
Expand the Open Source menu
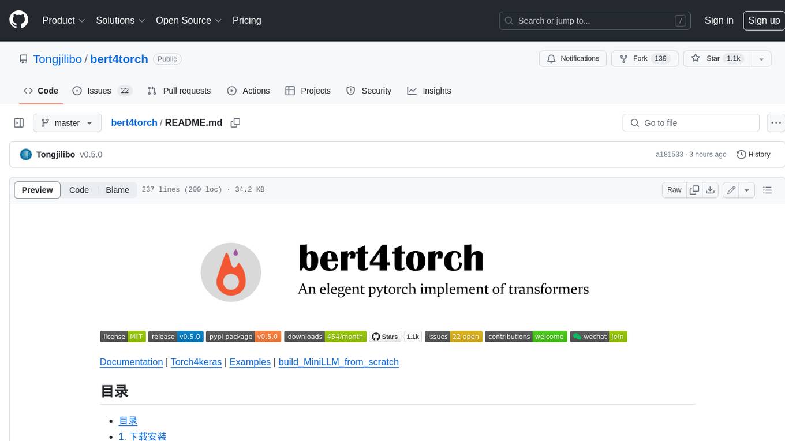coord(189,20)
